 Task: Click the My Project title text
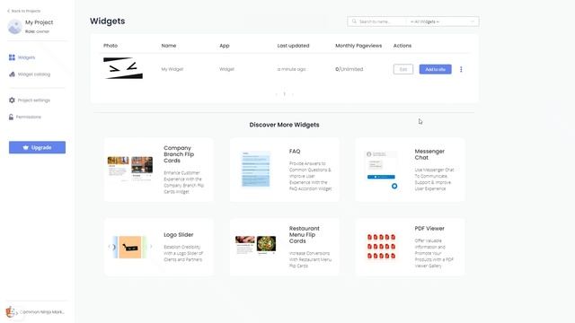click(x=40, y=22)
